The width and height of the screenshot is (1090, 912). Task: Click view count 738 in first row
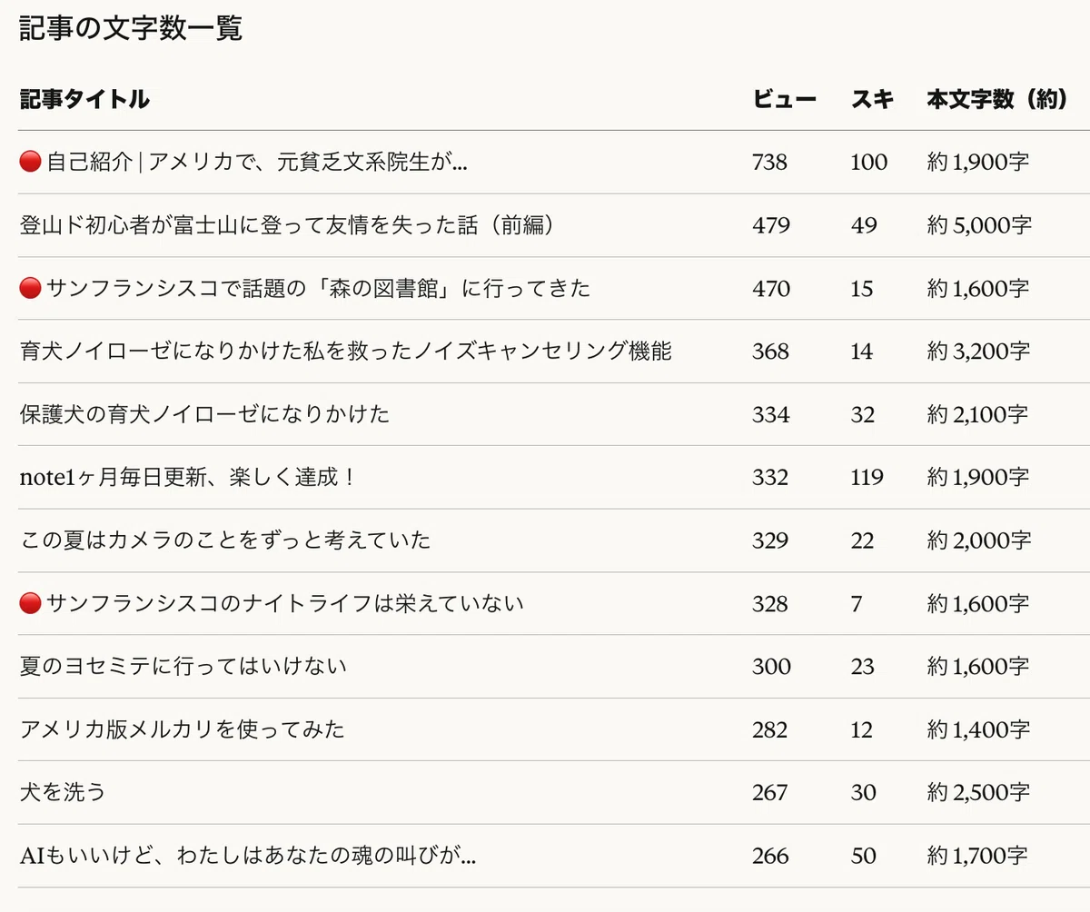pos(769,163)
